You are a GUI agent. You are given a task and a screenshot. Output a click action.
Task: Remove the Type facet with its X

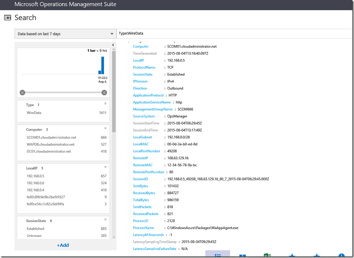[105, 104]
